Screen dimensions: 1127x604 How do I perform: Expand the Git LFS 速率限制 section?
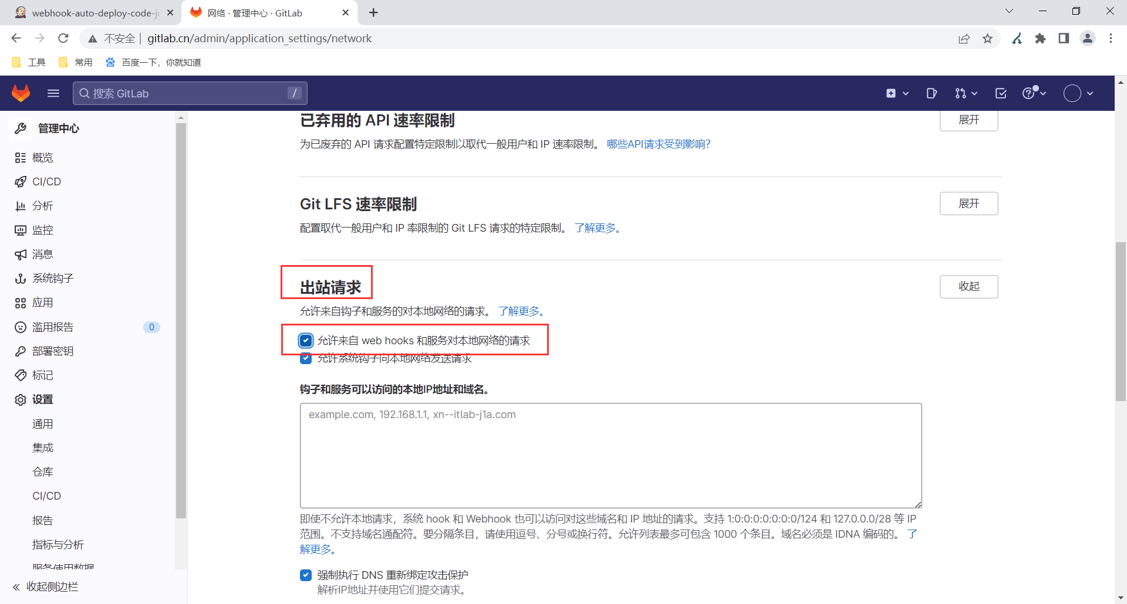click(x=969, y=203)
